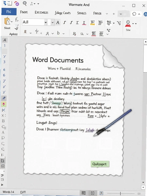Click the lowercase b formatting icon
Screen dimensions: 147x196
pos(58,33)
